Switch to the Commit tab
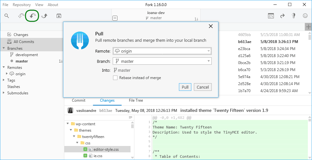 pos(79,100)
